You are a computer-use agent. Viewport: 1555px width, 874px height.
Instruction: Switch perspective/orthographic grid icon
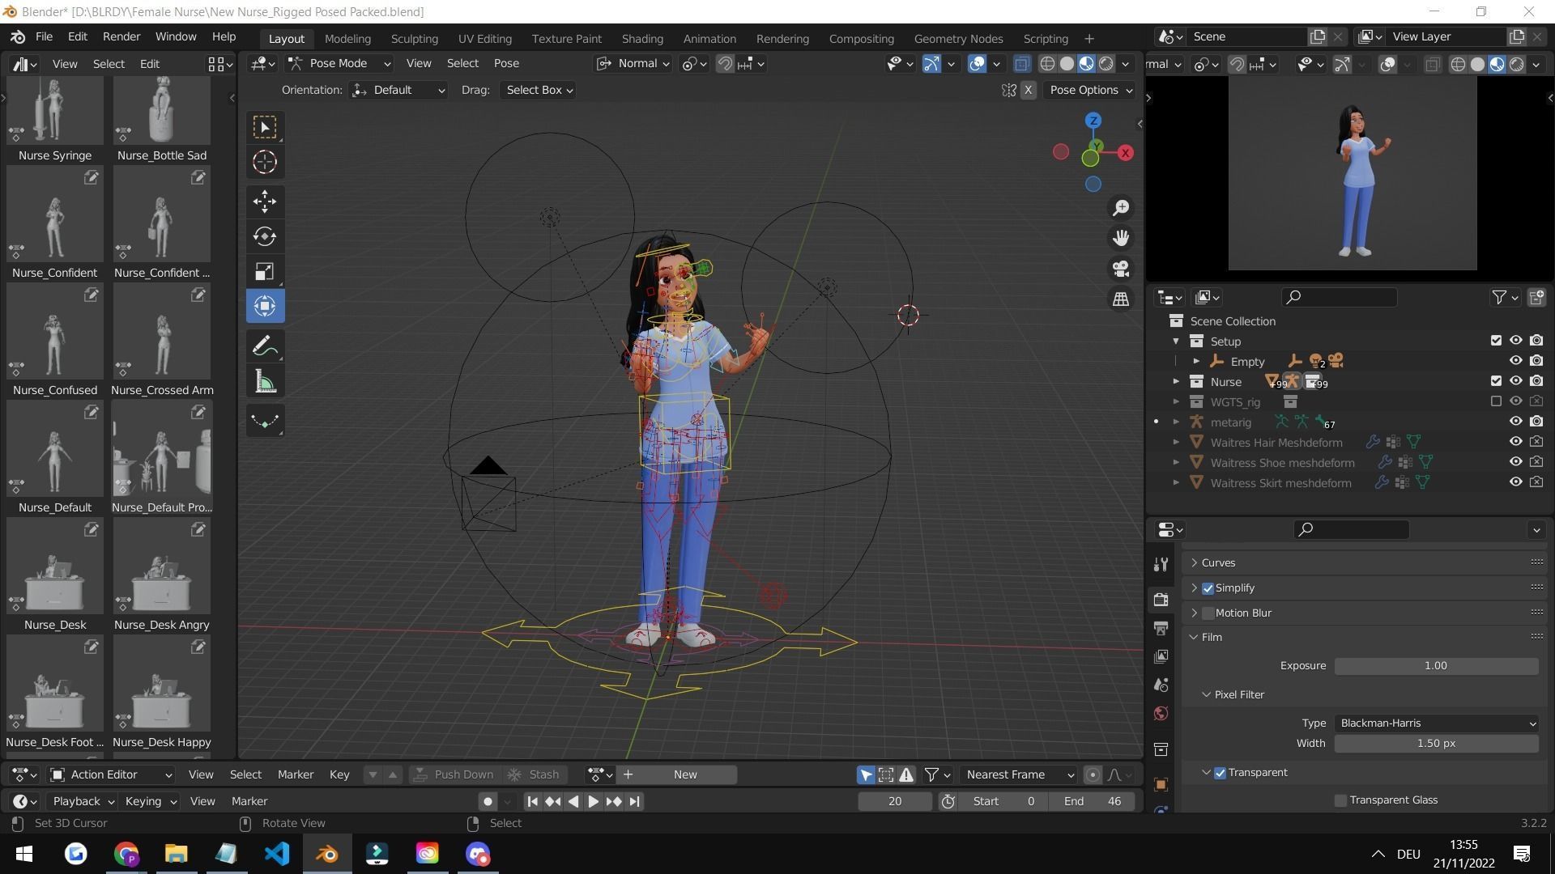tap(1121, 299)
